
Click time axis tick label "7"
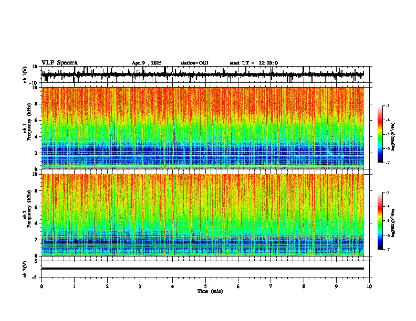click(x=271, y=286)
